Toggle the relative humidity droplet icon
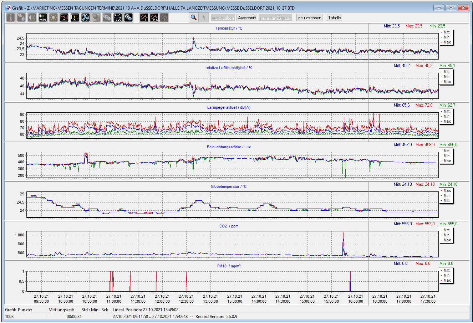Viewport: 473px width, 323px height. point(21,17)
